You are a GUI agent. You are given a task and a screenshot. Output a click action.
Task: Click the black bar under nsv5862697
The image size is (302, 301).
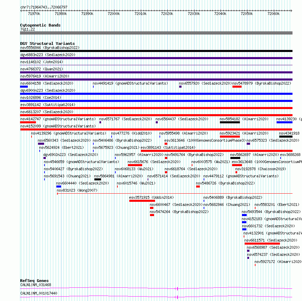[235, 158]
